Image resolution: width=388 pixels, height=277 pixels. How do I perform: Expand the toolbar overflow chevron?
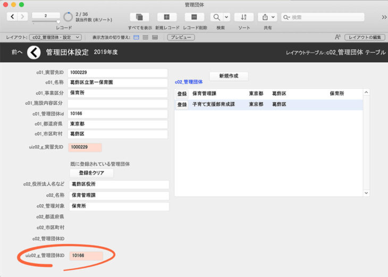[x=383, y=18]
